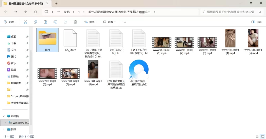Open the three-dot more options menu
The image size is (266, 139).
[x=124, y=22]
